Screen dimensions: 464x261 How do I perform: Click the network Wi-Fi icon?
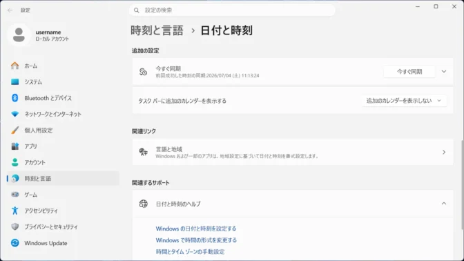click(x=14, y=114)
